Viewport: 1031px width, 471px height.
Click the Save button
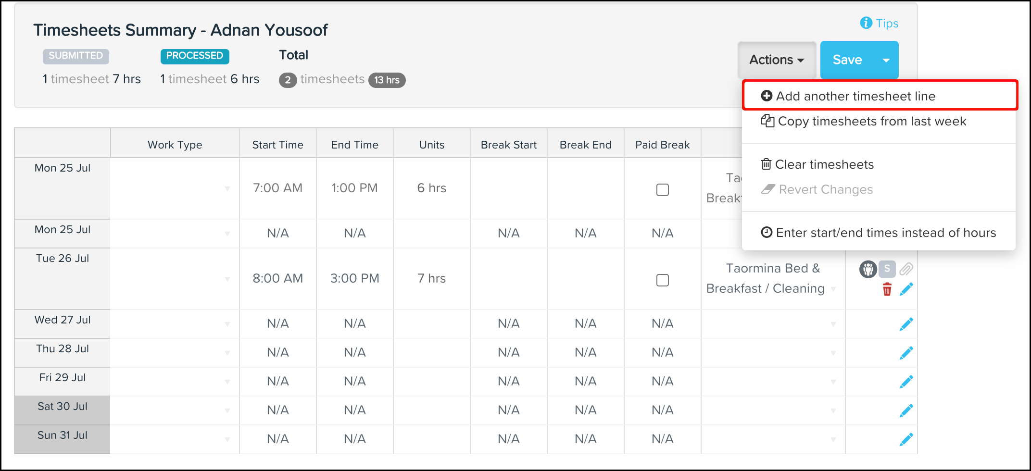(x=847, y=60)
